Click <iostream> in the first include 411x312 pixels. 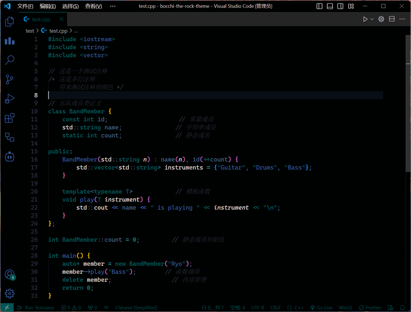(x=97, y=39)
